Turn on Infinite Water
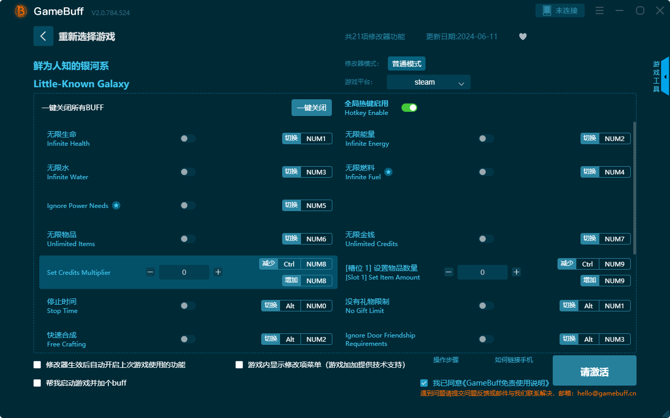The image size is (670, 418). (x=188, y=172)
